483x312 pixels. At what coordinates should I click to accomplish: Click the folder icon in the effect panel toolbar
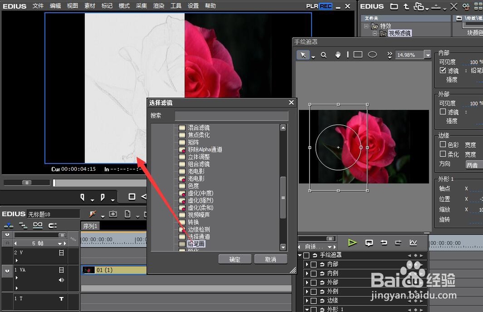[394, 6]
